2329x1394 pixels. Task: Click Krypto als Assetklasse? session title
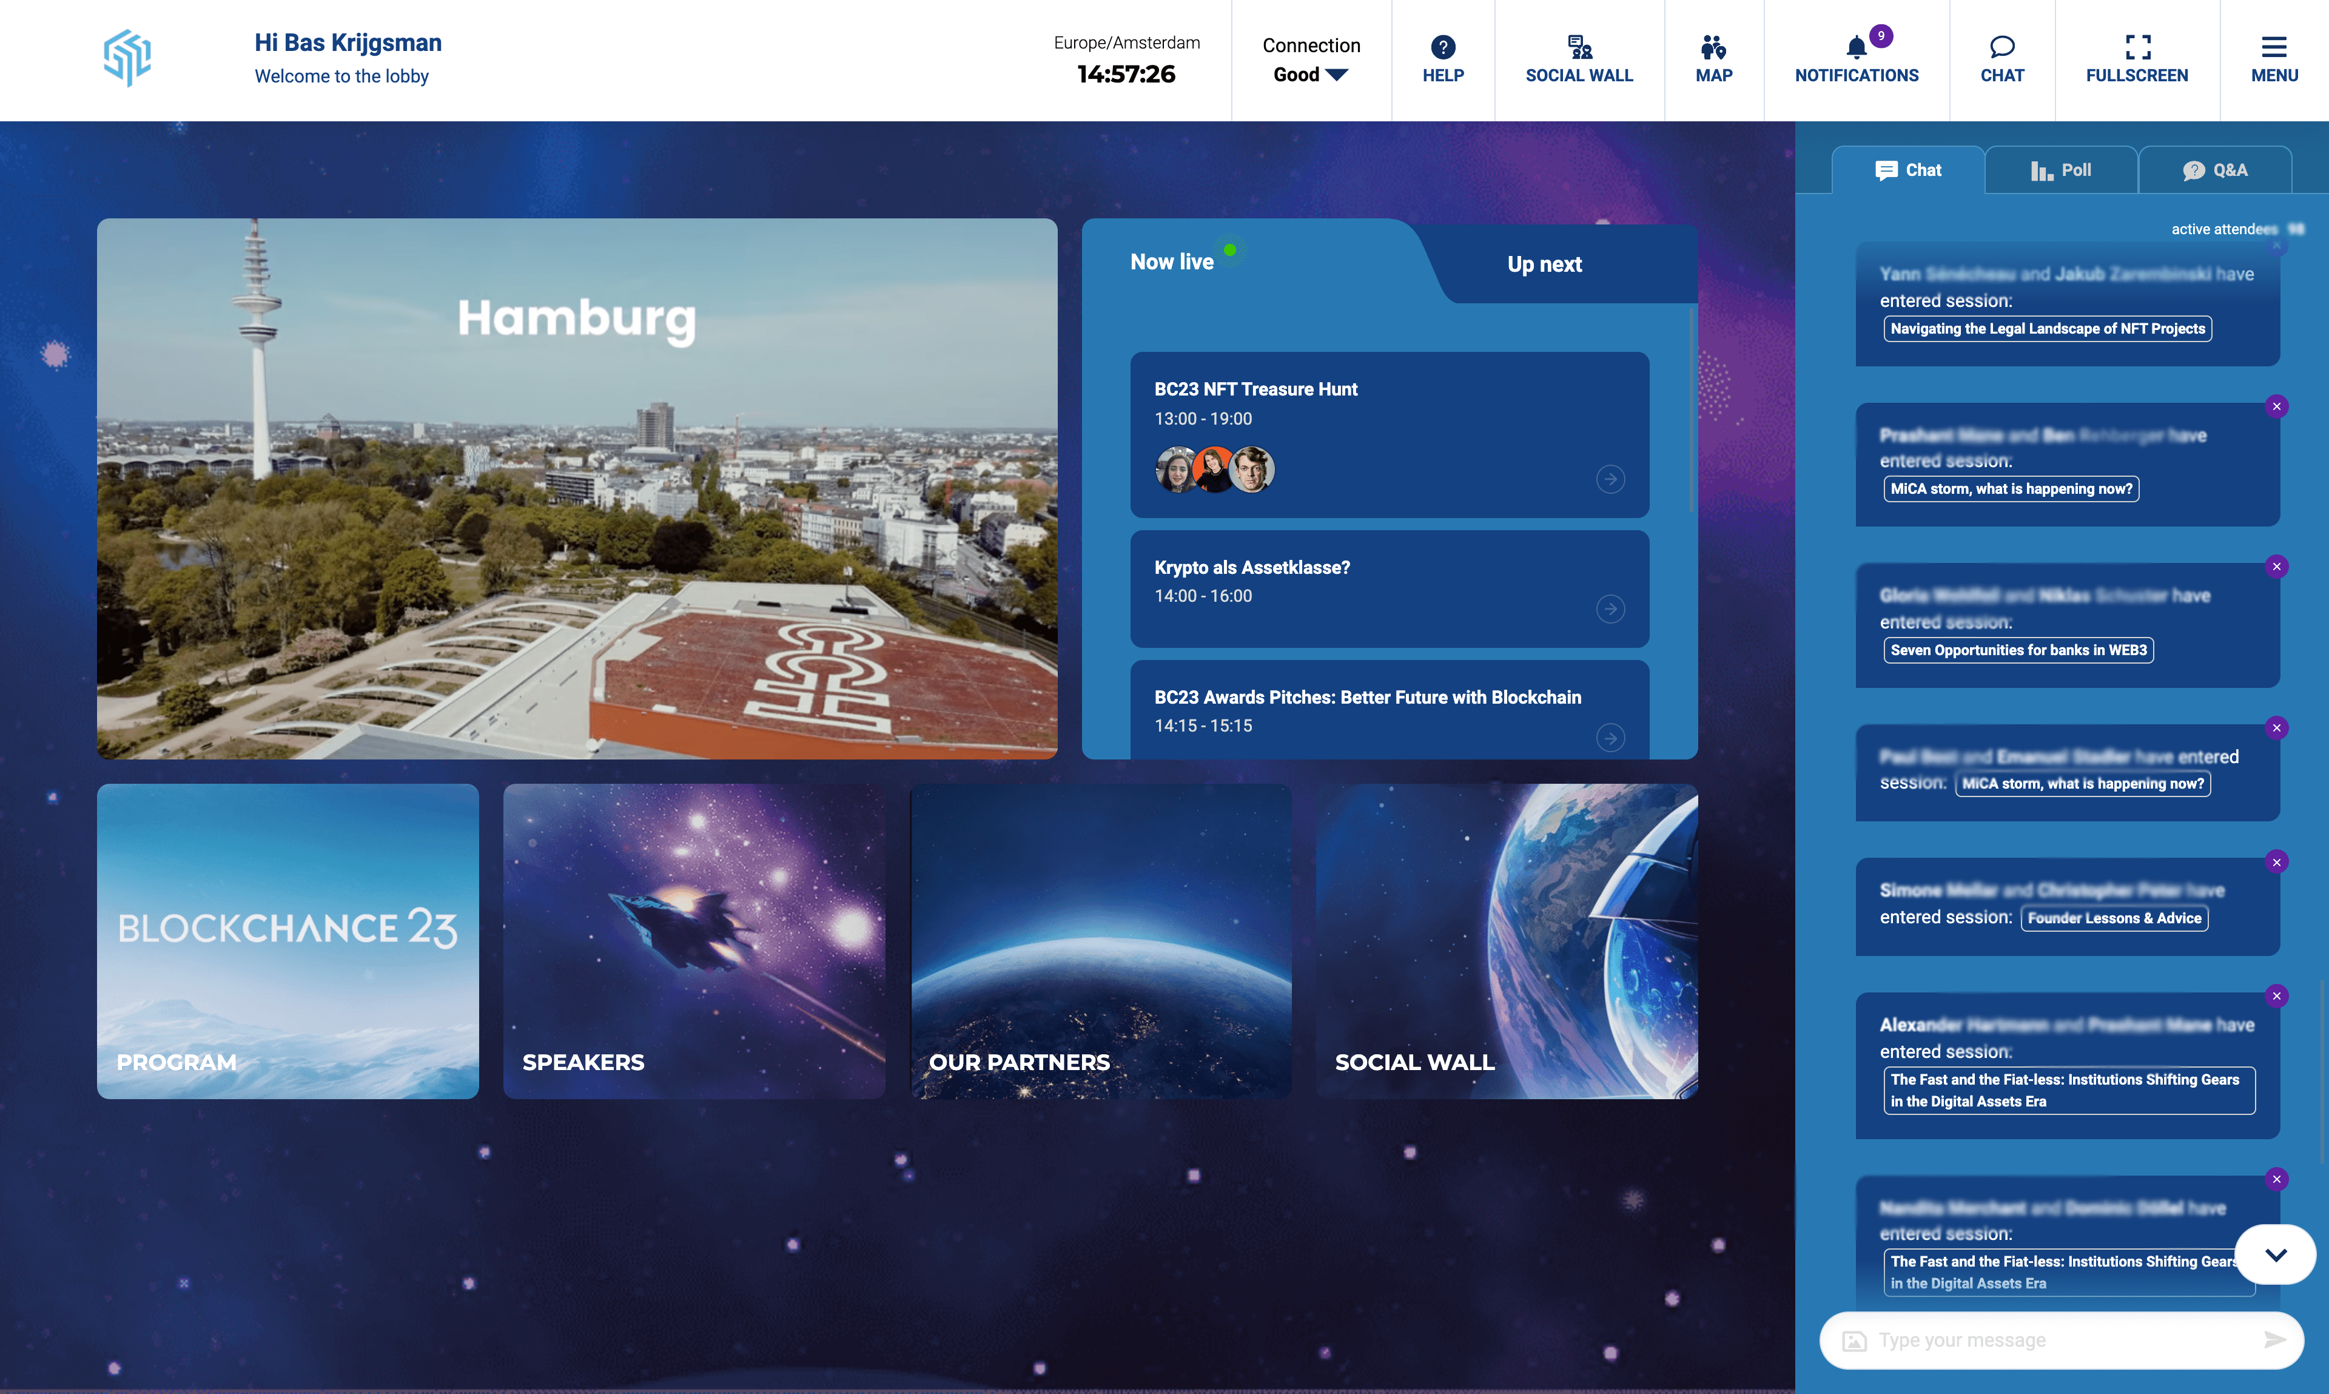1252,567
